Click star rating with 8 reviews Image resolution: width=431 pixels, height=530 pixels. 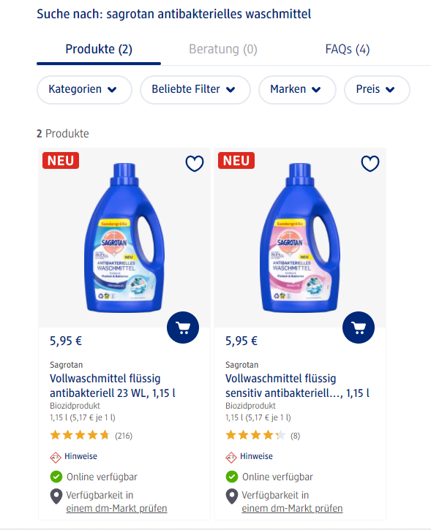tap(255, 435)
